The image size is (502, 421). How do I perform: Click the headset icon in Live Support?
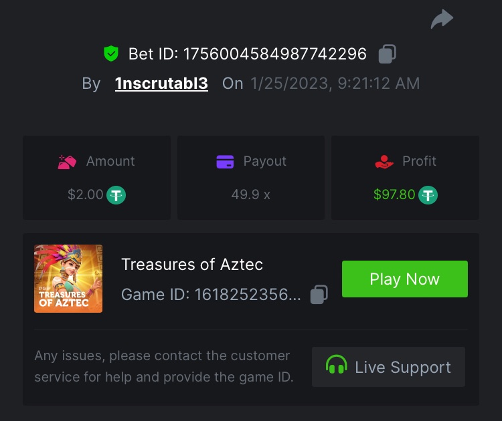(336, 366)
